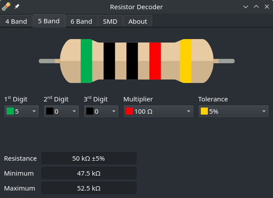This screenshot has height=198, width=273.
Task: Expand the Tolerance dropdown showing 5%
Action: pos(233,112)
